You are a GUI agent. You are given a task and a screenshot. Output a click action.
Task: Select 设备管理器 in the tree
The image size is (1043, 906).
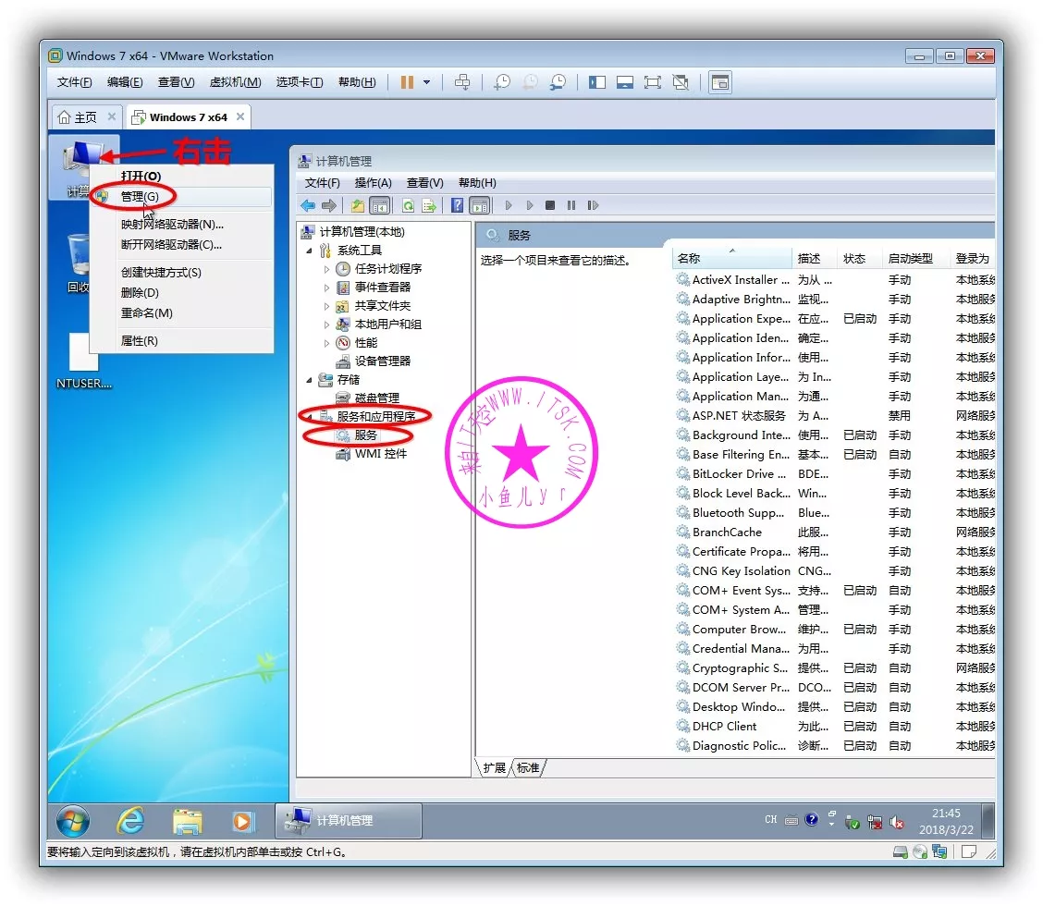[382, 361]
